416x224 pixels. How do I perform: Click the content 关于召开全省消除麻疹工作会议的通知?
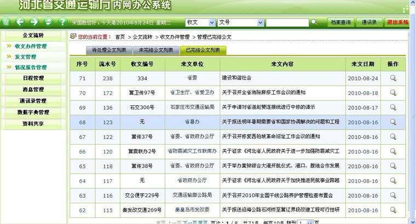(x=264, y=92)
